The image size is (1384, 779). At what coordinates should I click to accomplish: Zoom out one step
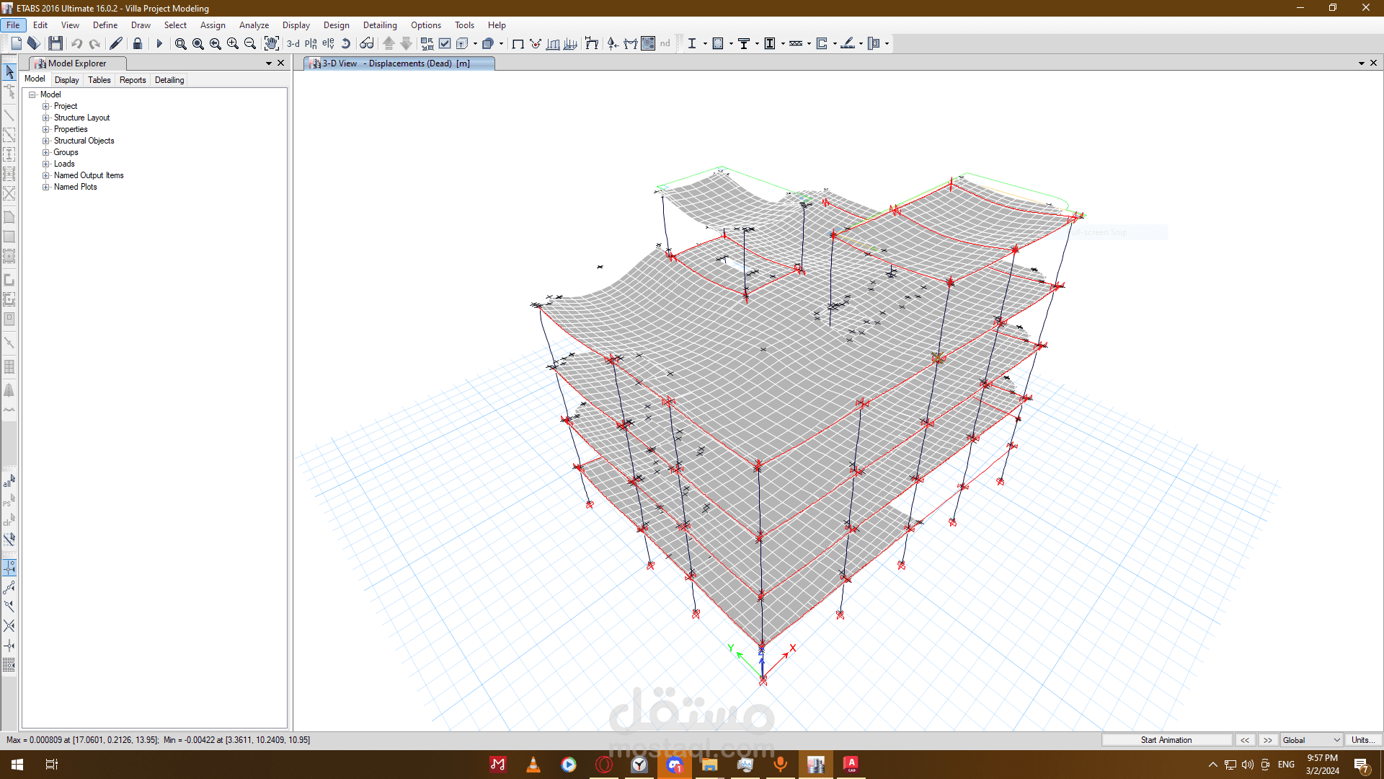click(250, 43)
